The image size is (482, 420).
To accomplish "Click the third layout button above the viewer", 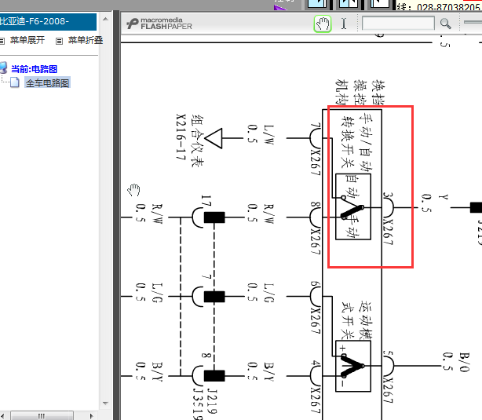I will 380,3.
